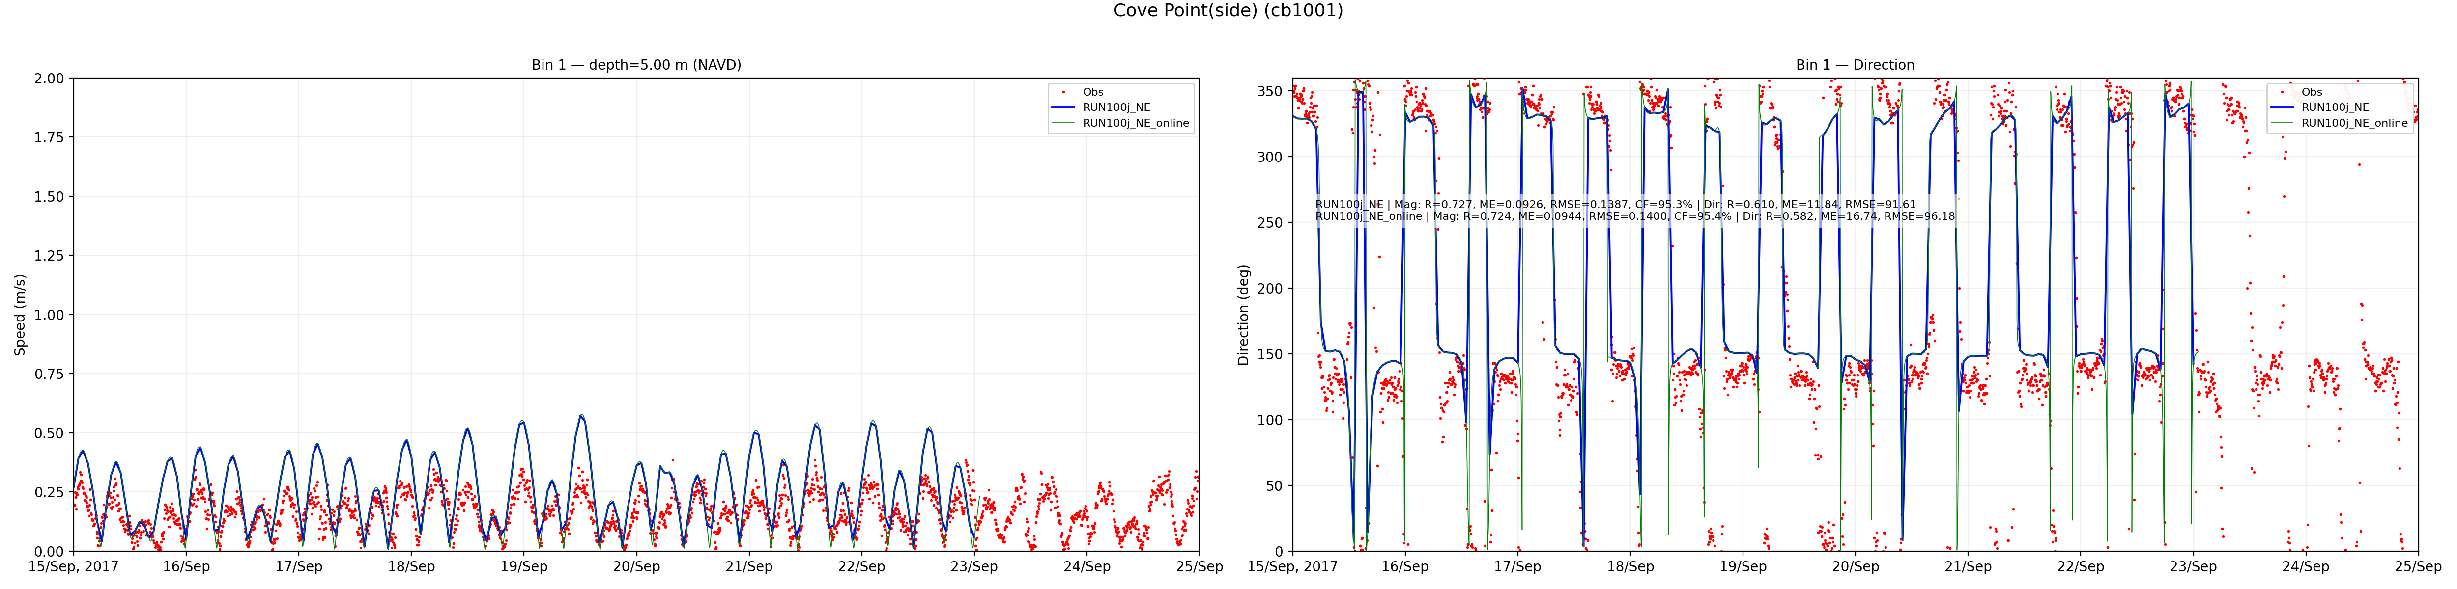Viewport: 2457px width, 589px height.
Task: Click the "50" direction axis tick label
Action: pyautogui.click(x=1275, y=486)
